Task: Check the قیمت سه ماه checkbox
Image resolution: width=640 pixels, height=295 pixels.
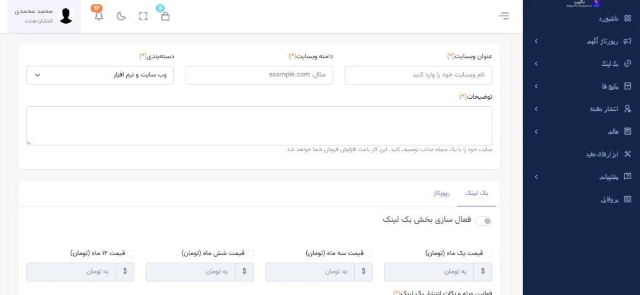Action: tap(369, 254)
